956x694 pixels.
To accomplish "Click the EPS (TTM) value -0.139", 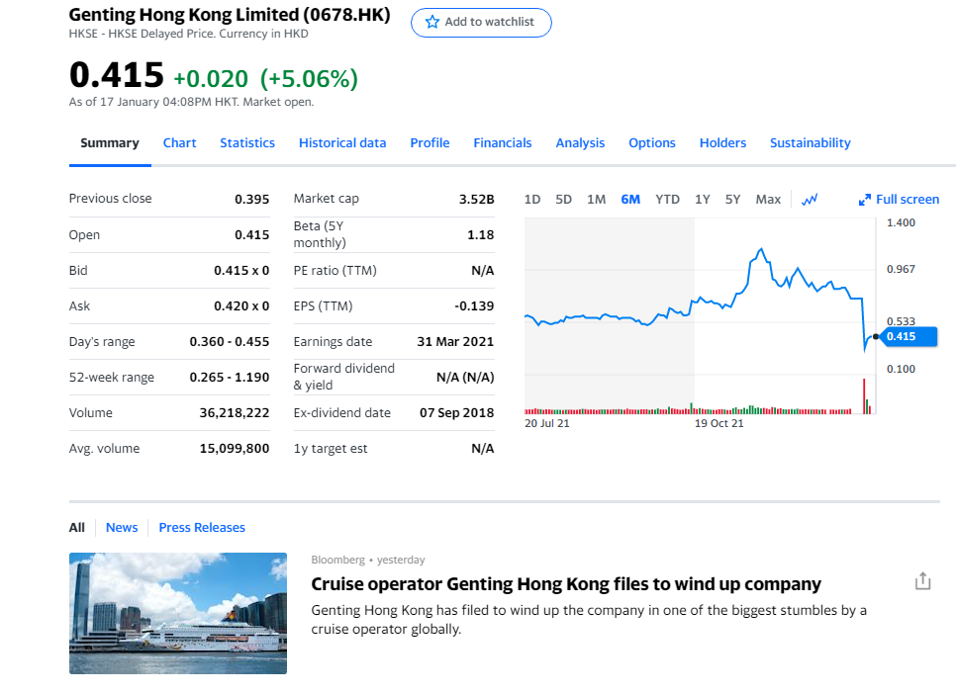I will pos(474,305).
